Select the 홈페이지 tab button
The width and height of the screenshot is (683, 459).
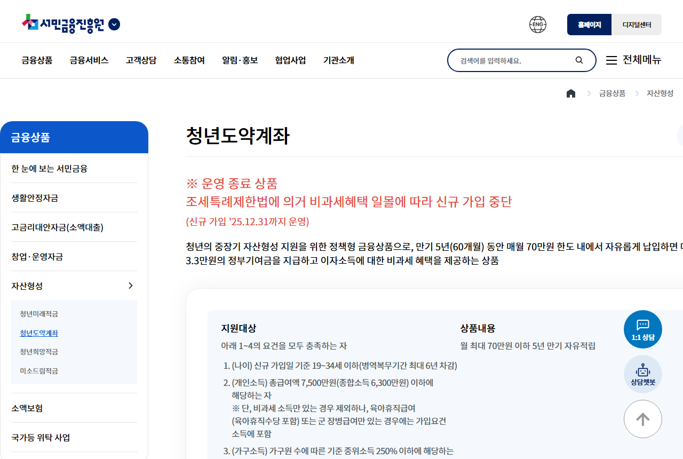tap(589, 25)
